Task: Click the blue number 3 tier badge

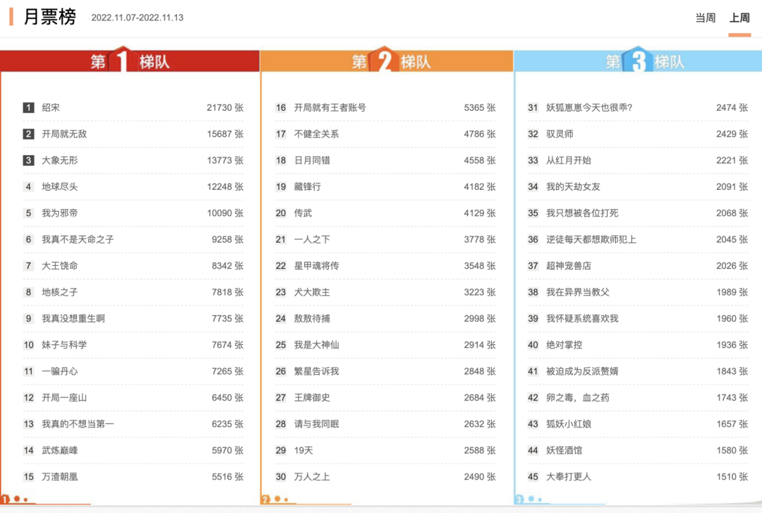Action: (x=638, y=60)
